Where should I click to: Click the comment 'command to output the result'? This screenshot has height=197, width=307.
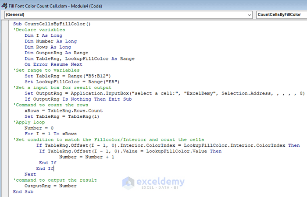pyautogui.click(x=55, y=180)
